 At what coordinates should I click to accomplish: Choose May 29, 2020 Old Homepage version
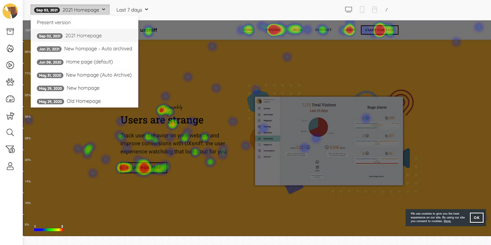tap(84, 101)
